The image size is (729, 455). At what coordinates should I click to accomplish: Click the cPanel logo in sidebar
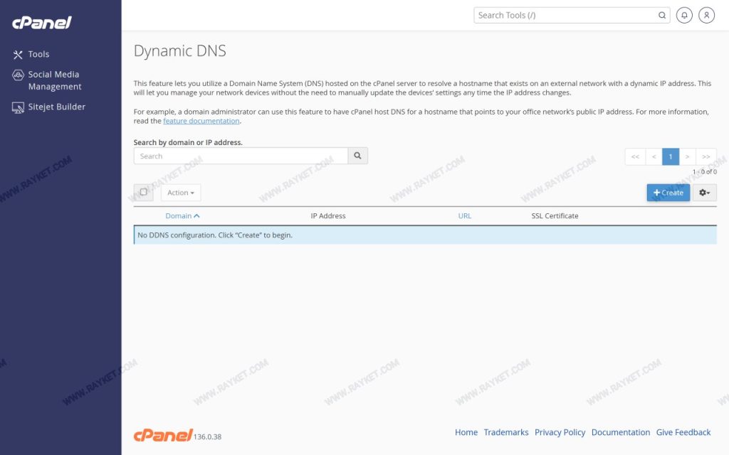tap(42, 22)
